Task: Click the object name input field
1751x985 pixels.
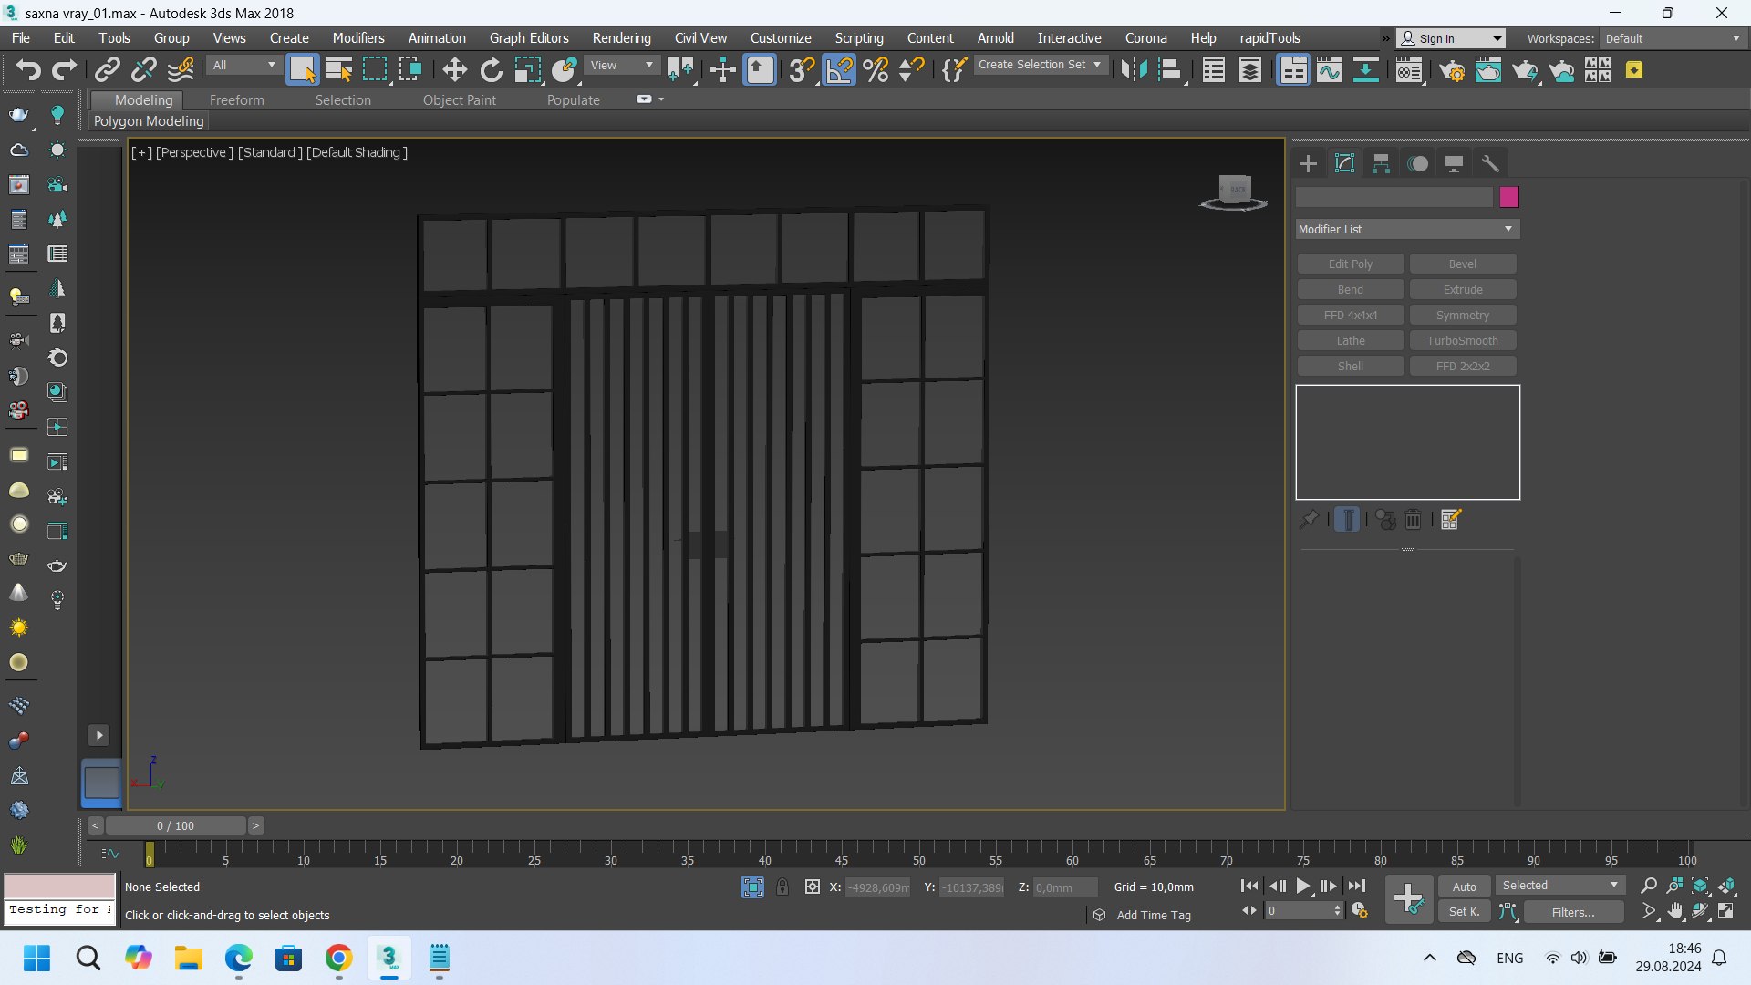Action: [x=1394, y=197]
